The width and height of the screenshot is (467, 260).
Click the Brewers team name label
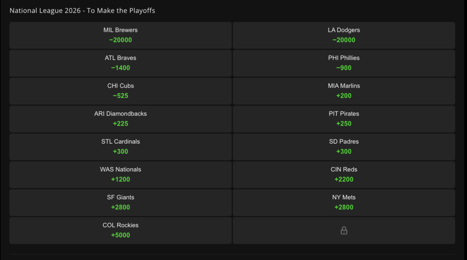point(120,30)
